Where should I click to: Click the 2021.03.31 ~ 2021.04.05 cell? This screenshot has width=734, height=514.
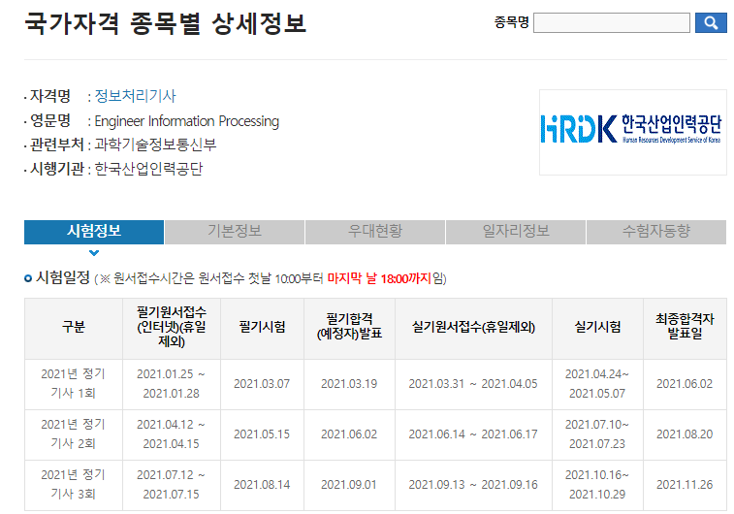click(x=473, y=384)
